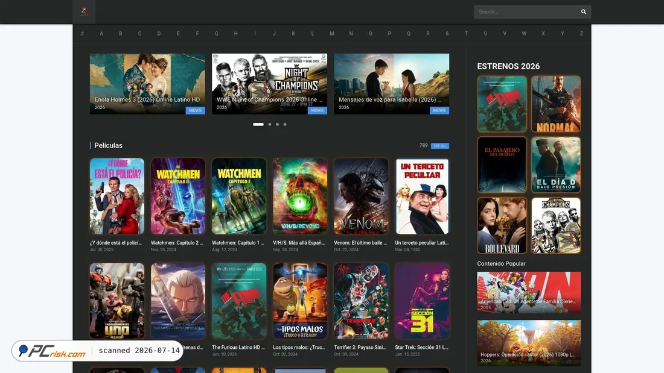
Task: Open The Witcher Sirenas anime poster
Action: pos(178,301)
